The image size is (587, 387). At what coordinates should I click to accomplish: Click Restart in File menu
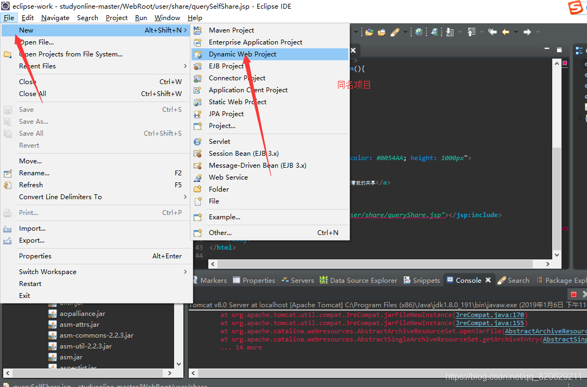(x=97, y=283)
